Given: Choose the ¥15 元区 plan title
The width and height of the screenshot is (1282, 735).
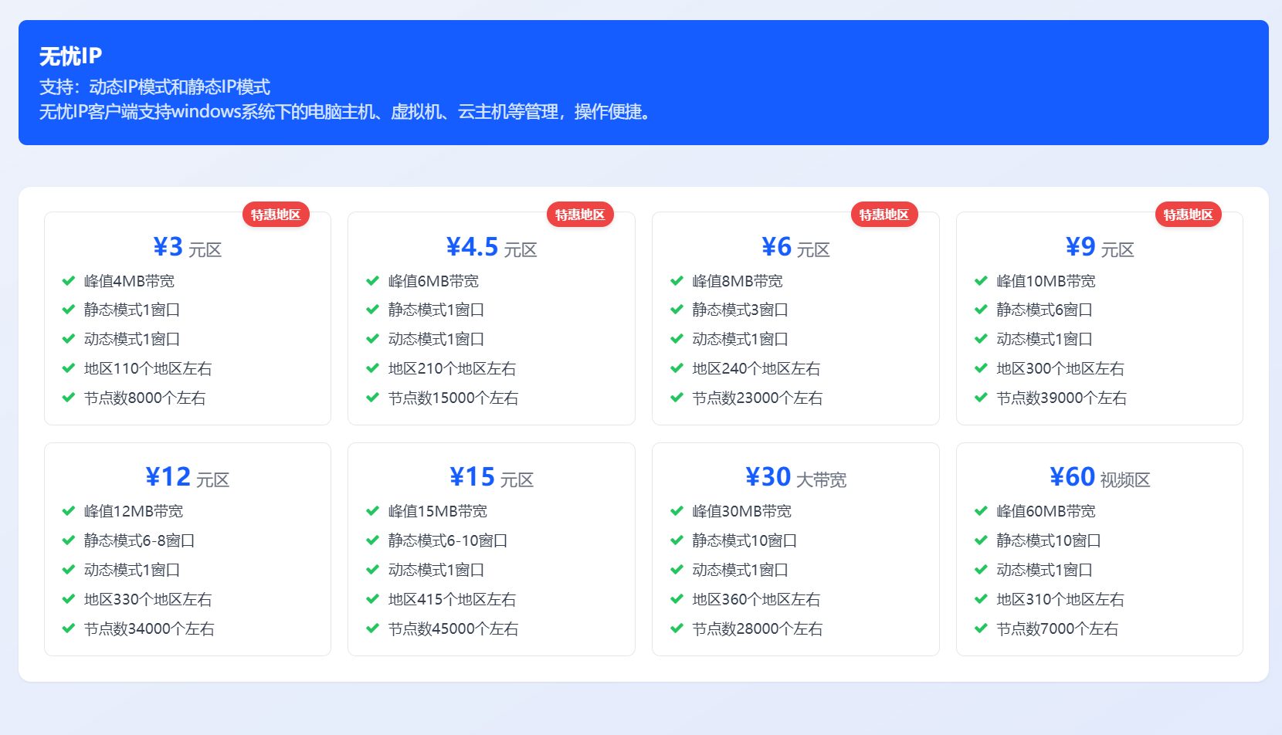Looking at the screenshot, I should pos(491,477).
